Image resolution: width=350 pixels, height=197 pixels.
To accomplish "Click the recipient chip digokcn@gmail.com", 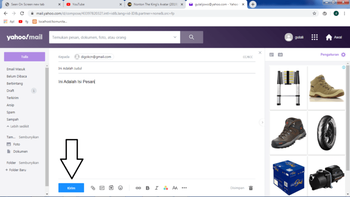I will coord(94,57).
